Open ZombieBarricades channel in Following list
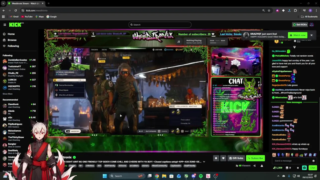Viewport: 320px width, 180px height. (x=19, y=61)
